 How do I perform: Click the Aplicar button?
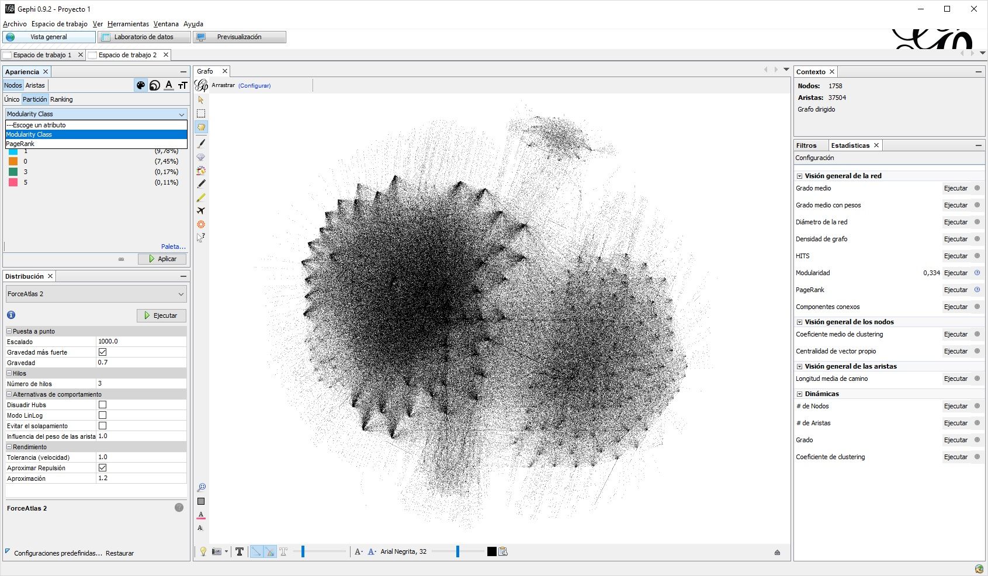point(162,259)
